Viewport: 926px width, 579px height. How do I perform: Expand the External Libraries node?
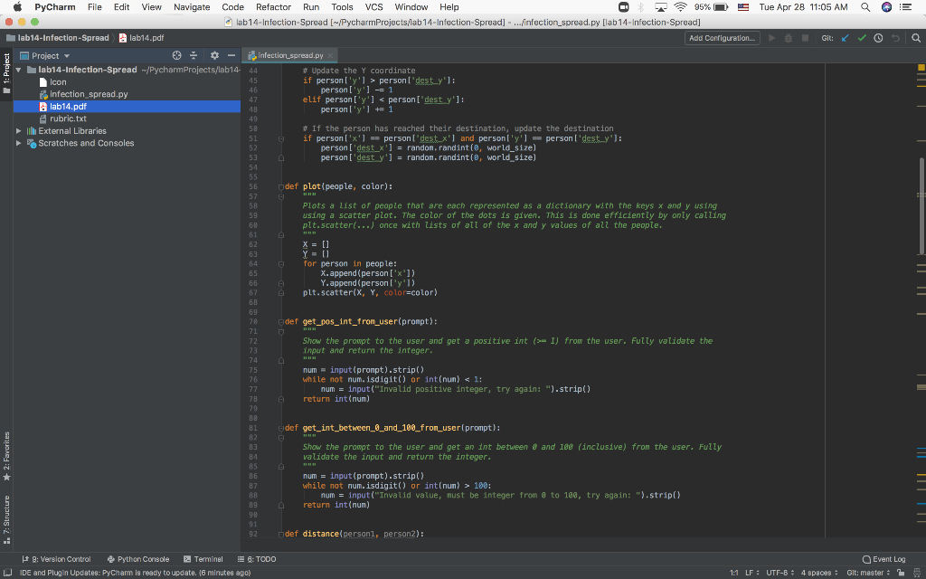[17, 129]
